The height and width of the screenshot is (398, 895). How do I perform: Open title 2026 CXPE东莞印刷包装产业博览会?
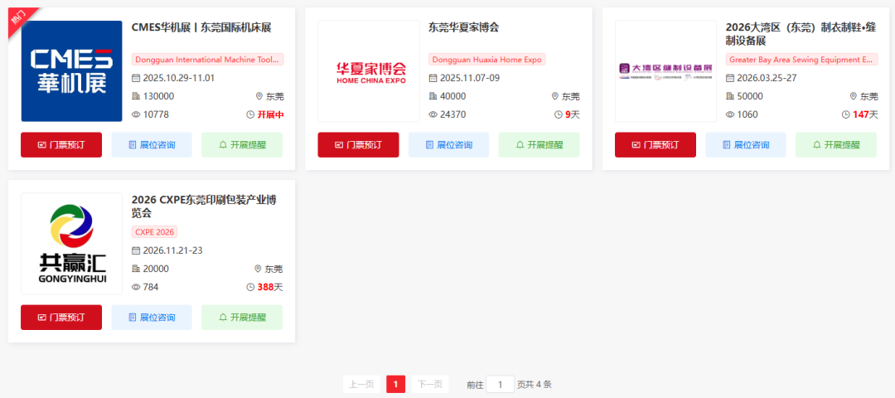click(x=205, y=206)
